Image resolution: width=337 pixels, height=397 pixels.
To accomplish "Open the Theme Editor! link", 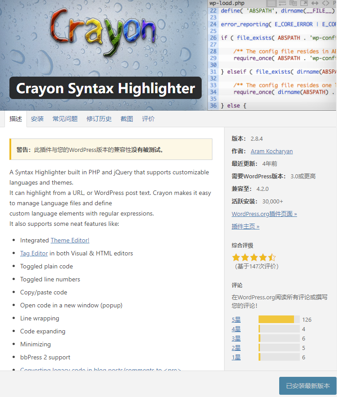I will 70,240.
